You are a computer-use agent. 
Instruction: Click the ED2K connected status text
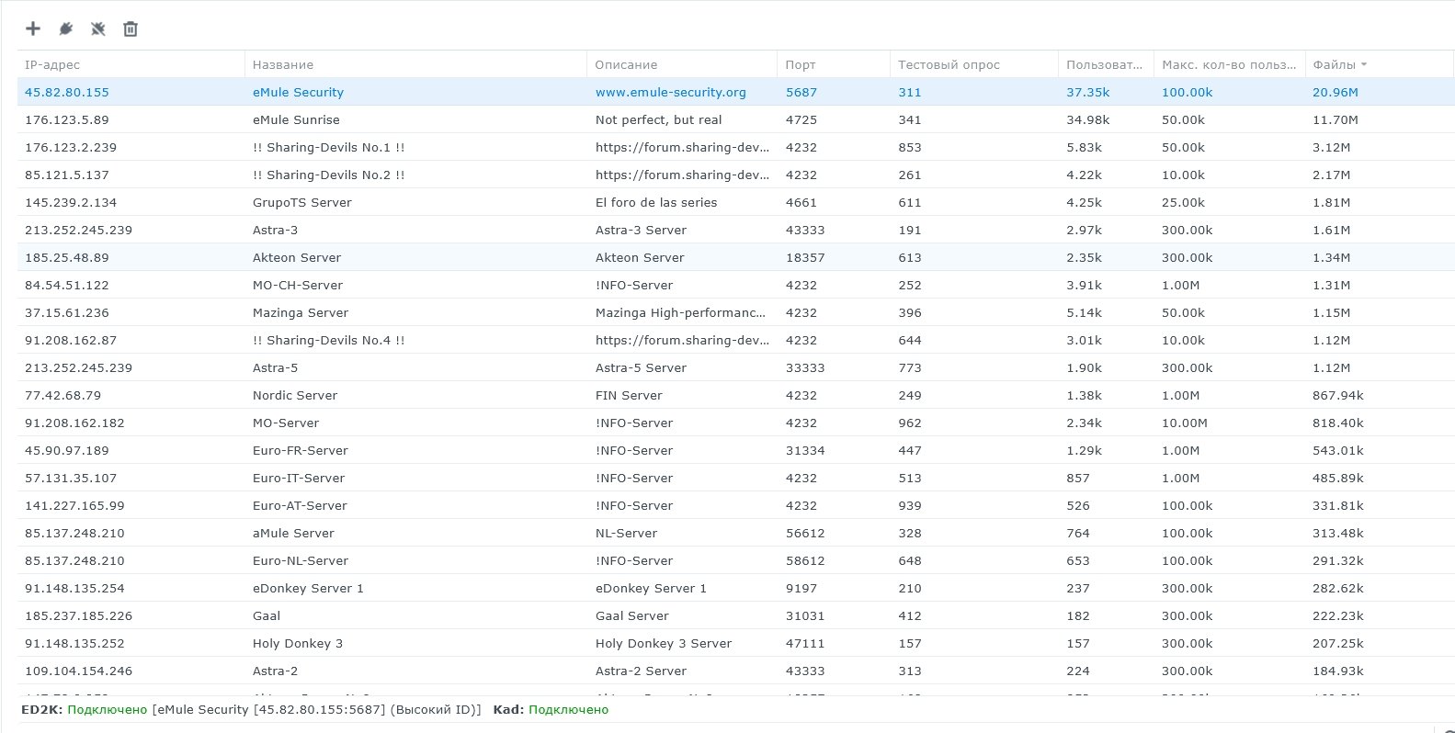[x=107, y=709]
